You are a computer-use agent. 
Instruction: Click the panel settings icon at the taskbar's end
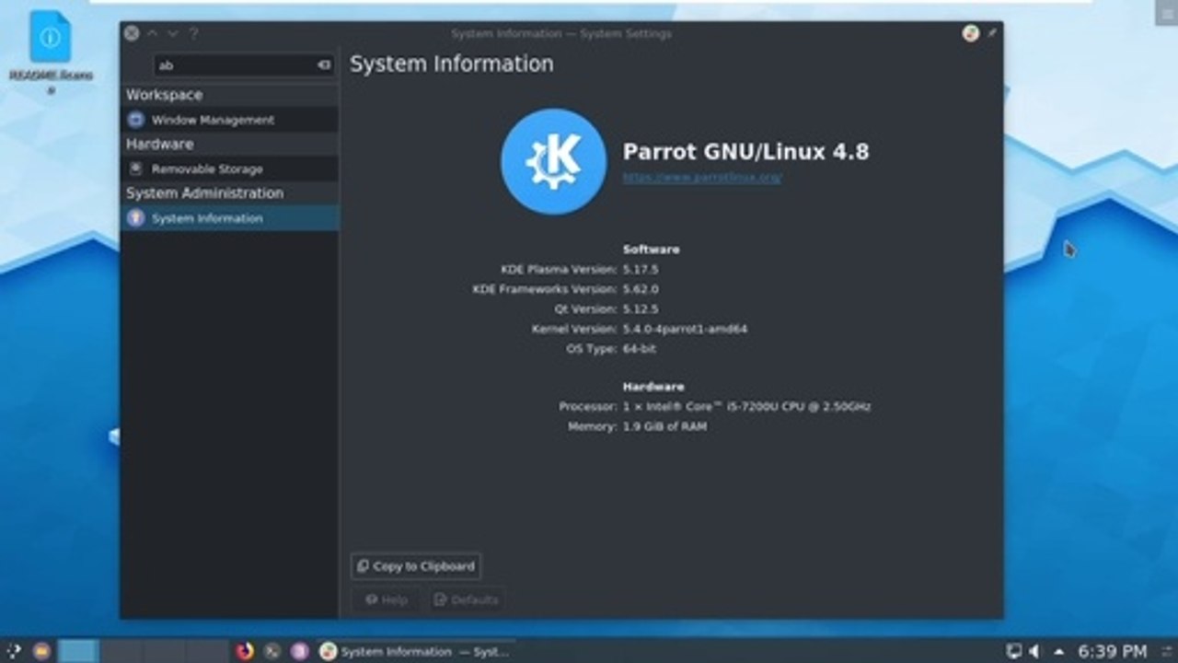click(1166, 651)
